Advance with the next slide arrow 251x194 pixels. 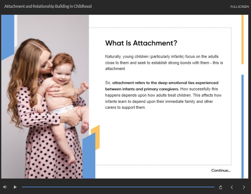[x=244, y=187]
